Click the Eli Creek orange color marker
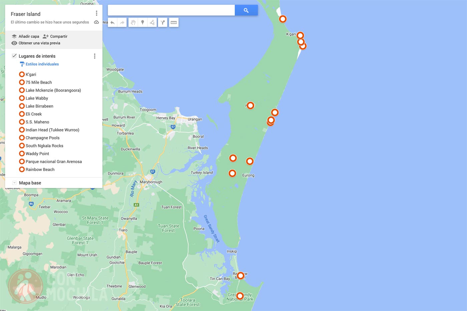Screen dimensions: 467x311 pyautogui.click(x=22, y=114)
